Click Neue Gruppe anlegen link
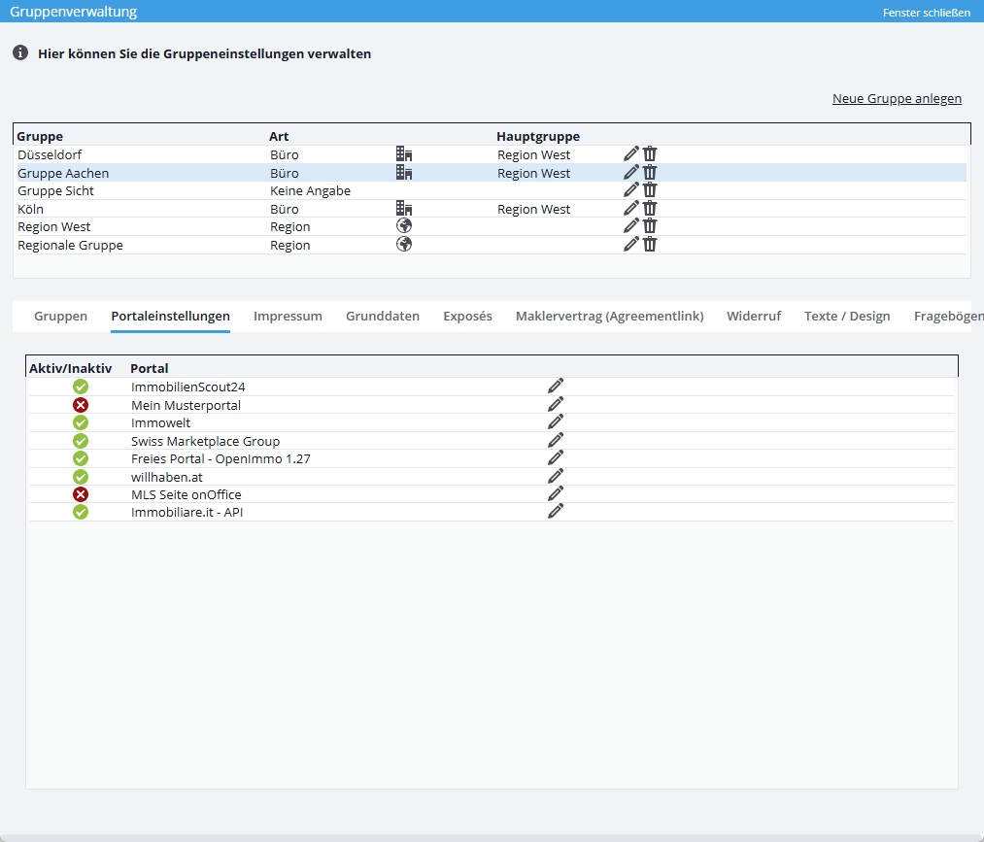The height and width of the screenshot is (842, 984). pos(897,98)
